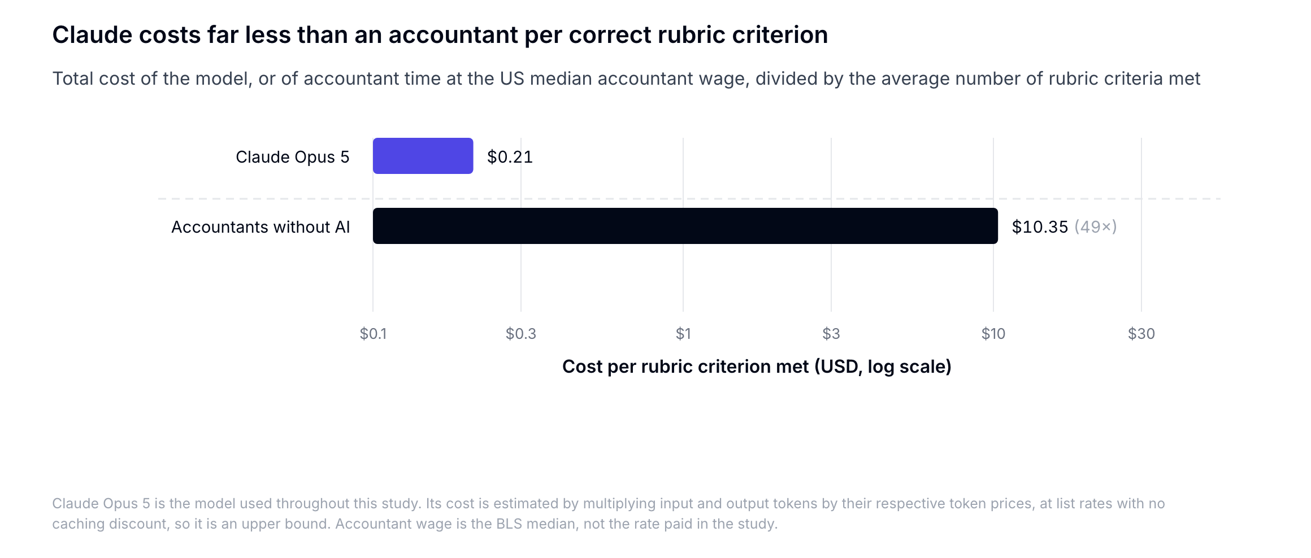Viewport: 1311px width, 558px height.
Task: Click the $30 axis tick label
Action: coord(1141,334)
